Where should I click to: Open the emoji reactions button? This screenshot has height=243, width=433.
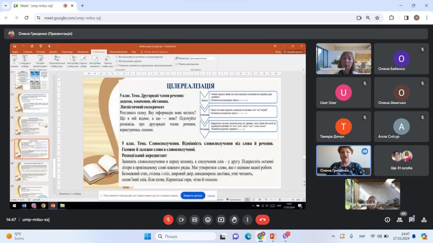click(x=208, y=220)
